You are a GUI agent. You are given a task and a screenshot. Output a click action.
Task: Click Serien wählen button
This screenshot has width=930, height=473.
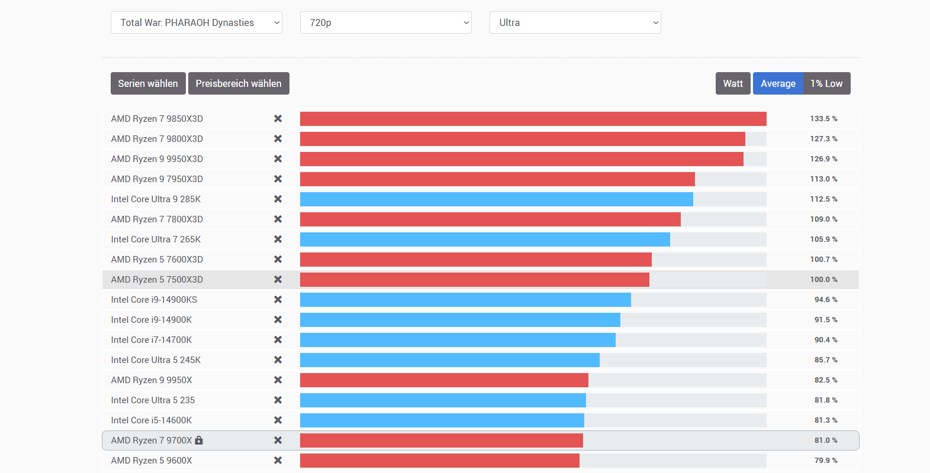click(x=148, y=83)
